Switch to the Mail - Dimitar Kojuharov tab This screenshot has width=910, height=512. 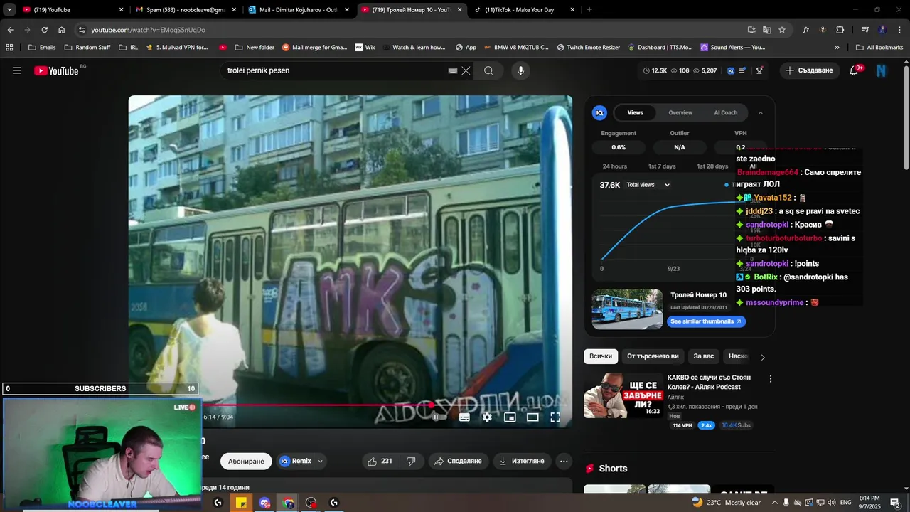299,10
